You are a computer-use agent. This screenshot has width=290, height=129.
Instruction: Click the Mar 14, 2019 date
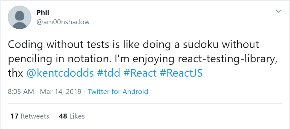(x=61, y=92)
